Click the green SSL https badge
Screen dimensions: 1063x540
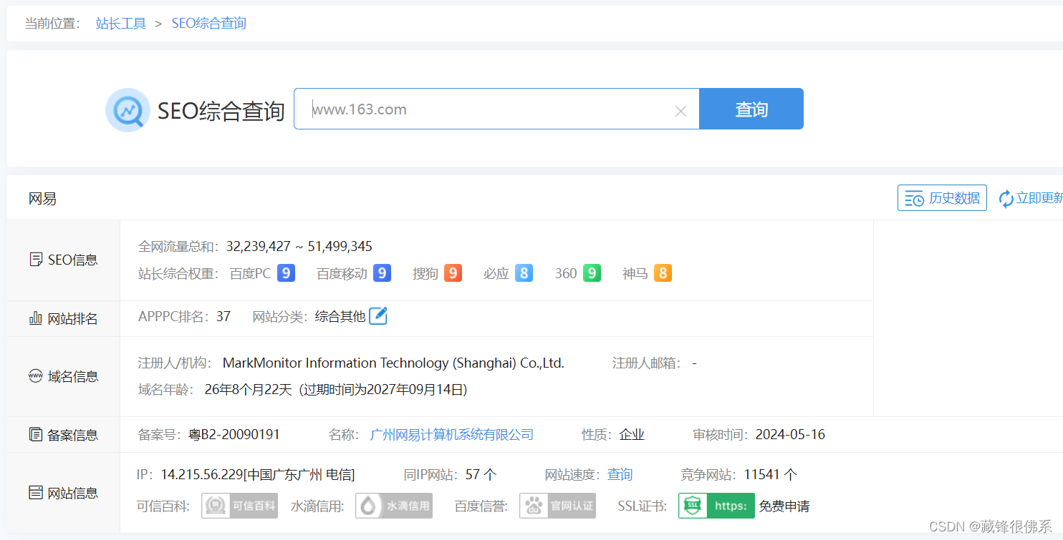(x=716, y=506)
